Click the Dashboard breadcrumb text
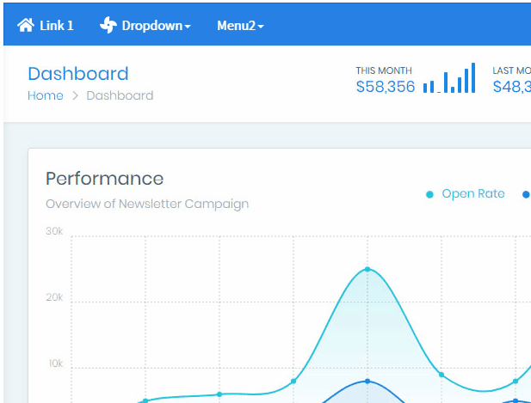531x403 pixels. 120,95
